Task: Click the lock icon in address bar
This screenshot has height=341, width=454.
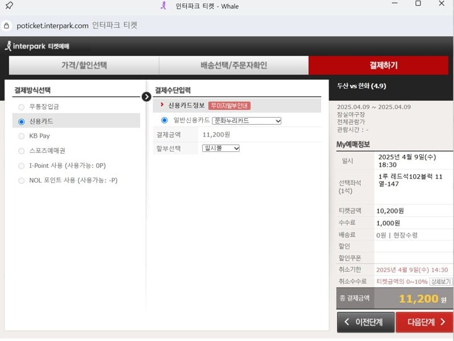Action: pos(6,26)
